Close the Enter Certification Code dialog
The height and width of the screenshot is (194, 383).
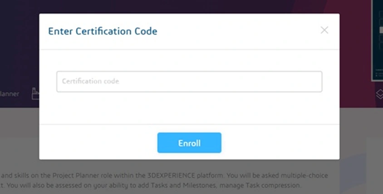tap(324, 30)
